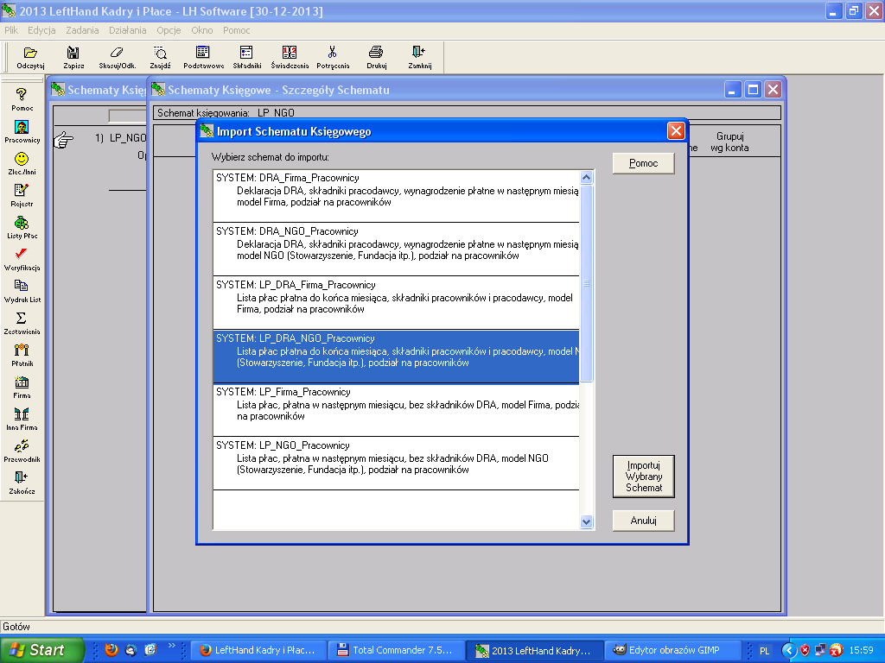Click the Skasuj/Odk. eraser icon
This screenshot has height=663, width=885.
coord(118,58)
